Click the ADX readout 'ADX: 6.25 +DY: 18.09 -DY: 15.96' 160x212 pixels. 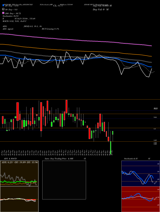pos(20,162)
